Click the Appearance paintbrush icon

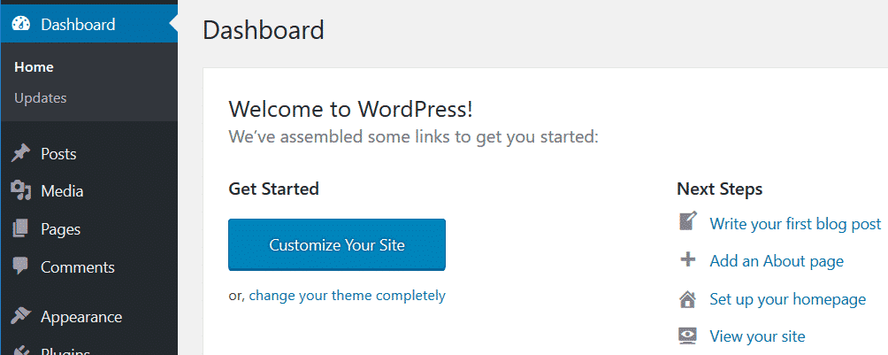tap(21, 316)
